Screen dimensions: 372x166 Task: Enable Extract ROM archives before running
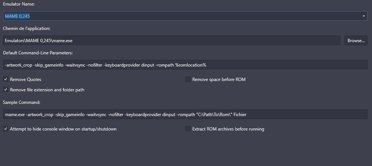(x=188, y=129)
